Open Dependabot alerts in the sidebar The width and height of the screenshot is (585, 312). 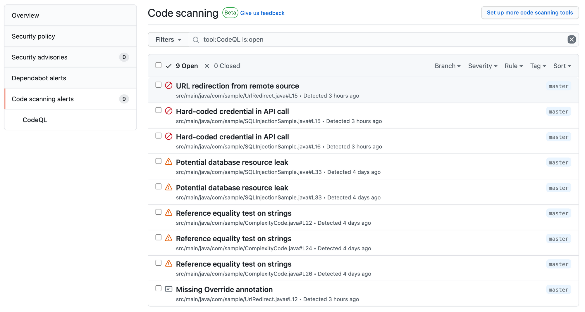pyautogui.click(x=39, y=78)
